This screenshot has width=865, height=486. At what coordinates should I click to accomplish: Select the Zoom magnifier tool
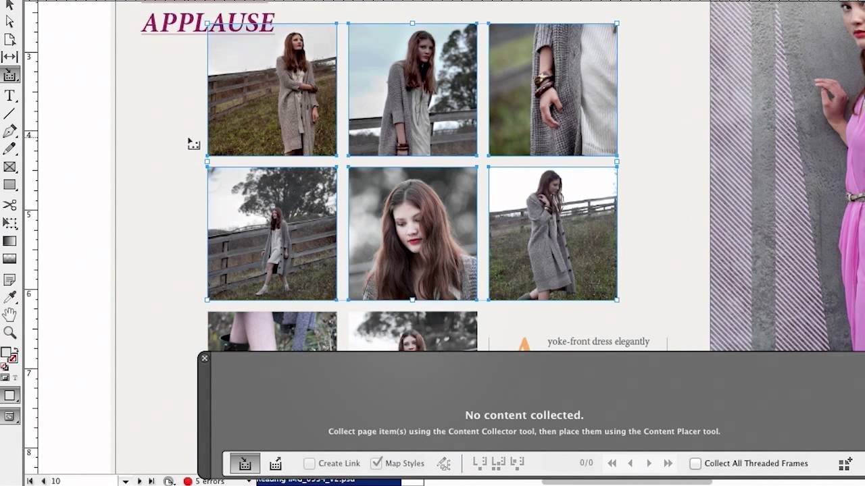tap(9, 332)
